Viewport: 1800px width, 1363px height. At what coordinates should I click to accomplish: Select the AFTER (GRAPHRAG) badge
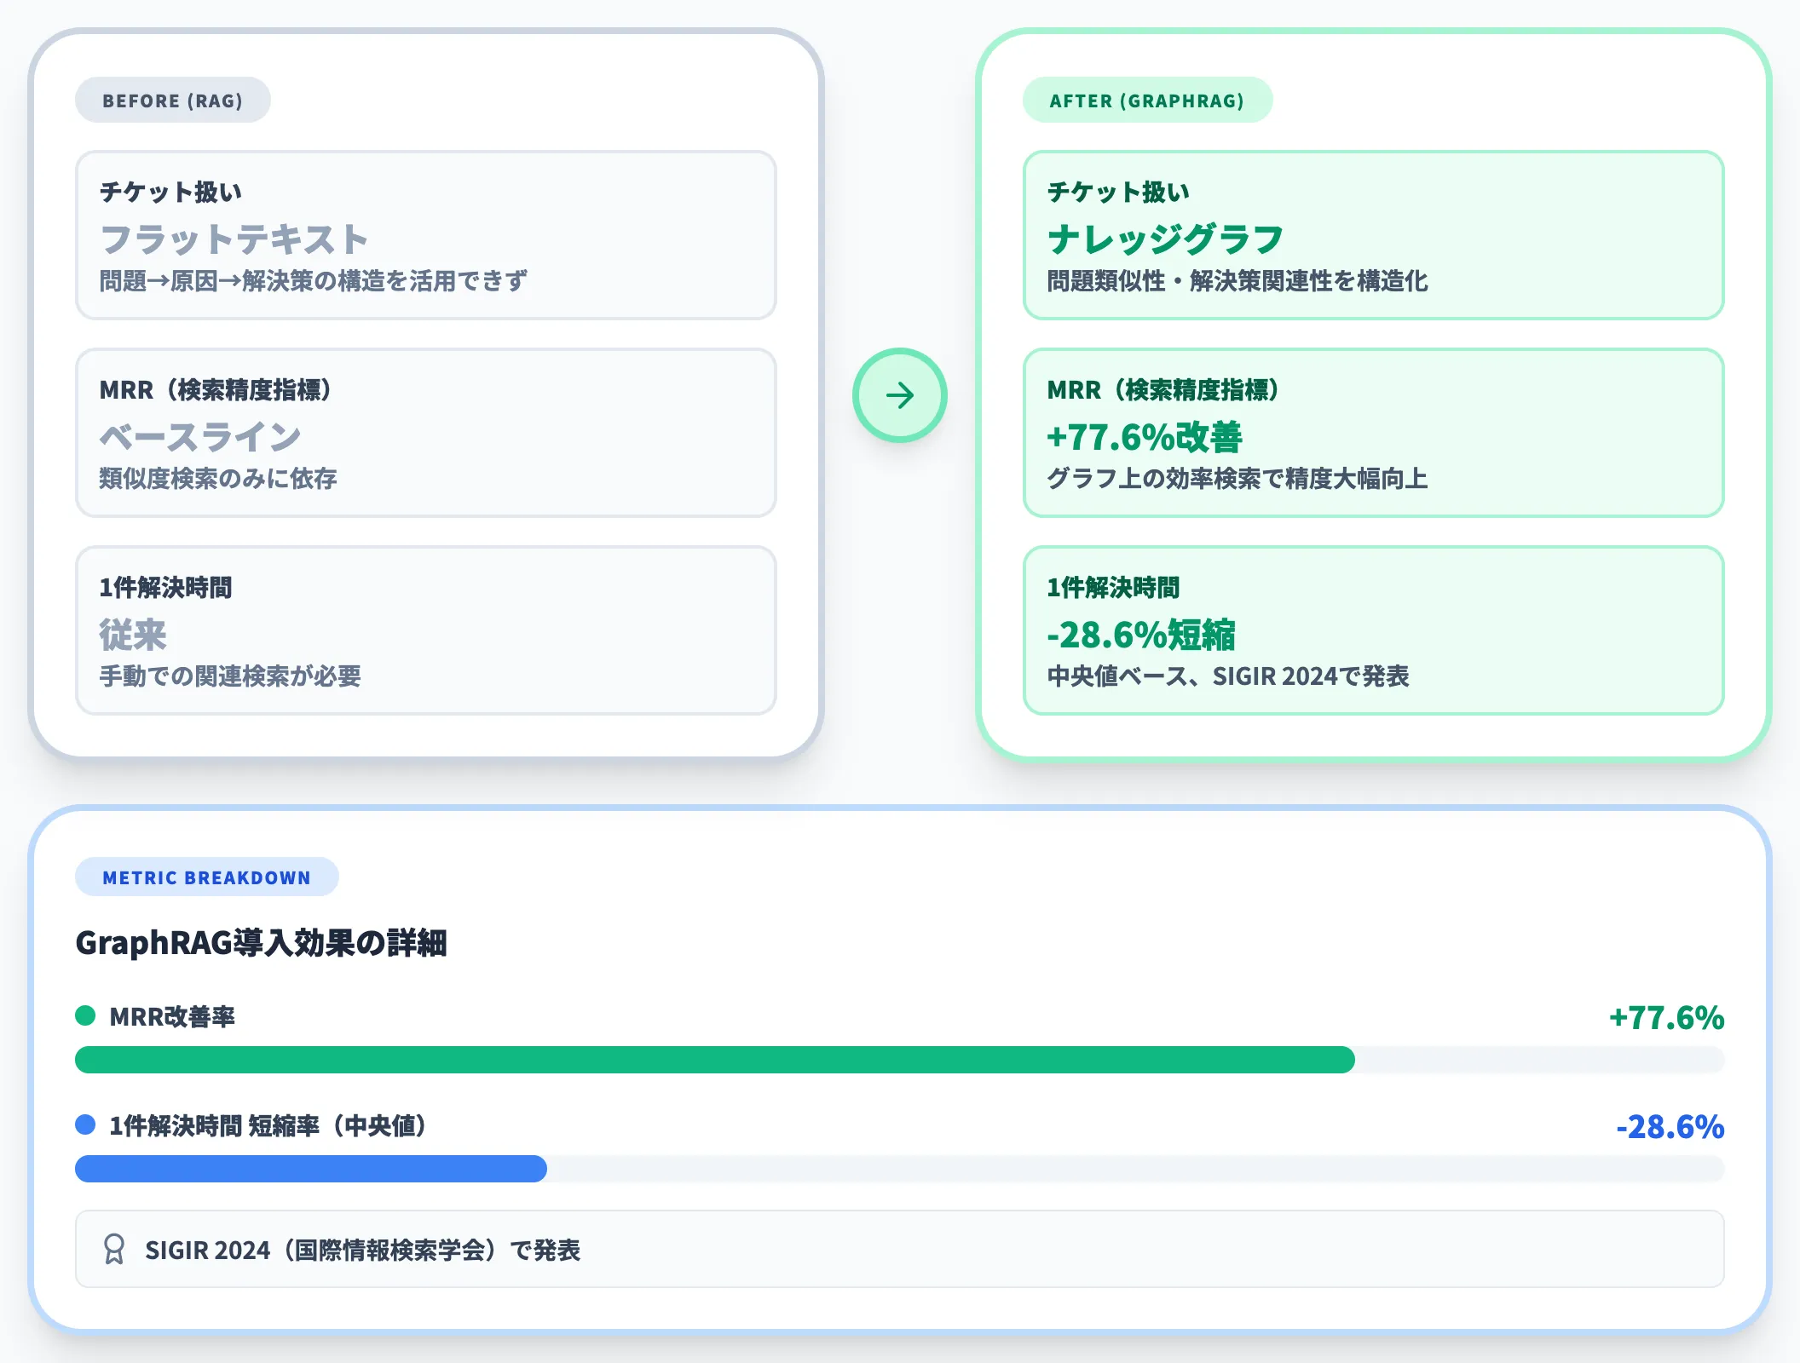[x=1147, y=101]
